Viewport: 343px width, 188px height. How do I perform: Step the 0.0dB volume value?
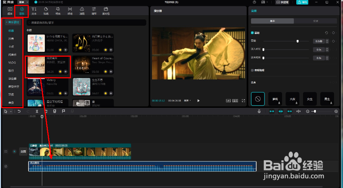[x=327, y=41]
